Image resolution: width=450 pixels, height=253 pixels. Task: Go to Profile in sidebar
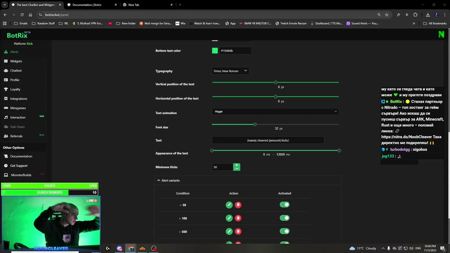coord(14,80)
